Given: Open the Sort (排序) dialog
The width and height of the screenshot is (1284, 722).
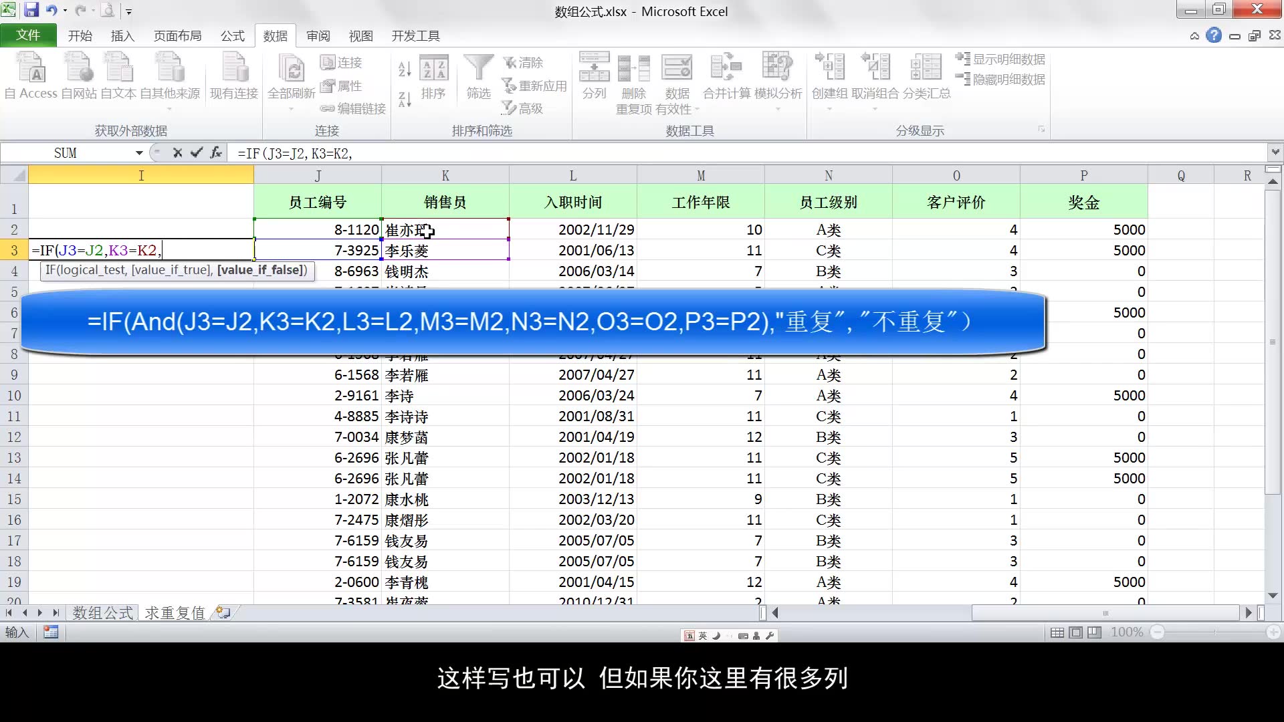Looking at the screenshot, I should 433,77.
